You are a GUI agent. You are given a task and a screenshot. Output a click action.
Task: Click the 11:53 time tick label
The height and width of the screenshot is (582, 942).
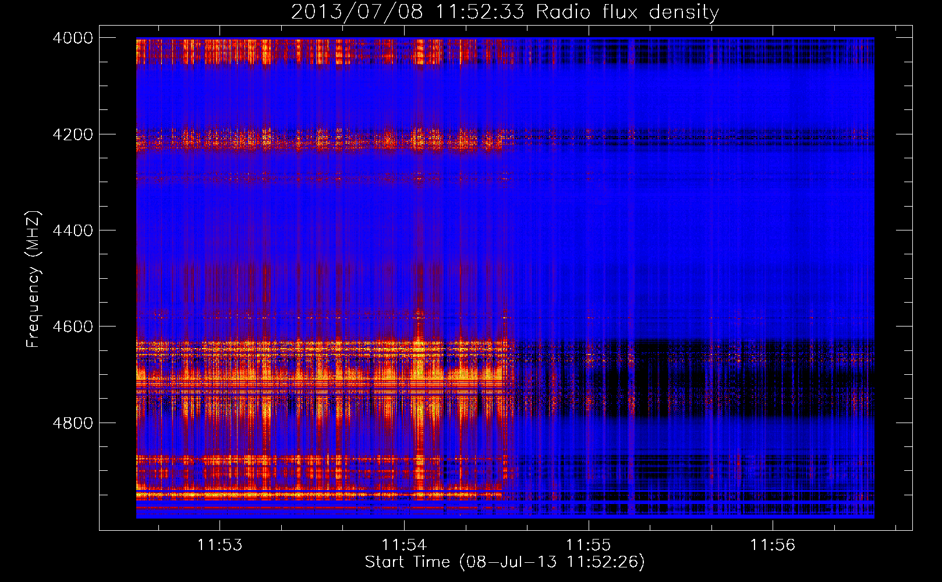pyautogui.click(x=219, y=545)
